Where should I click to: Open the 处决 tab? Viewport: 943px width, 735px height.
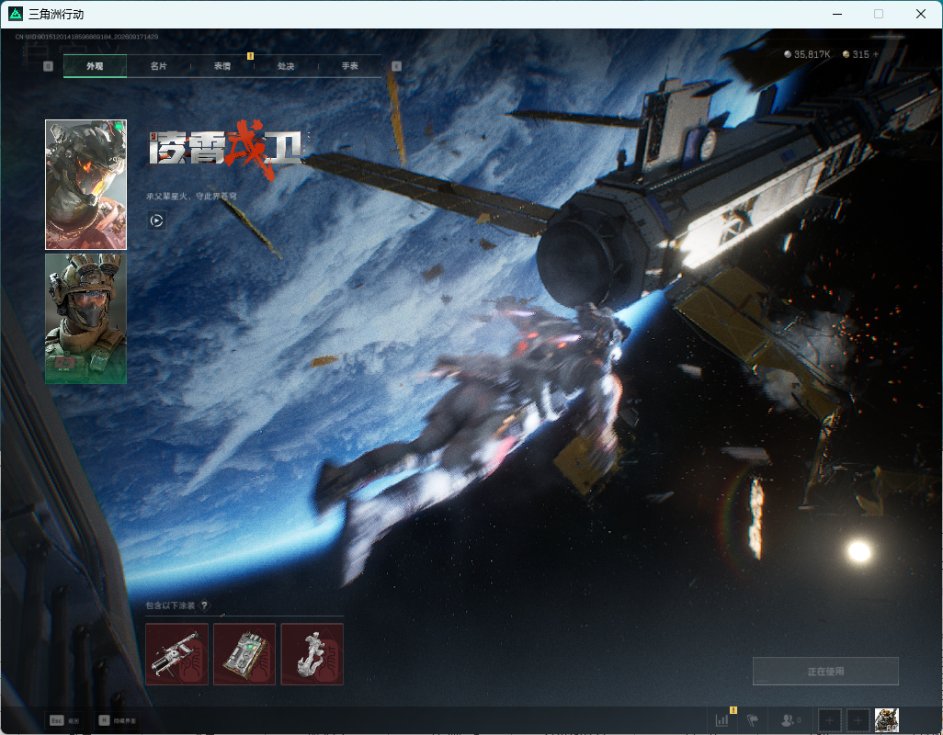(x=286, y=66)
